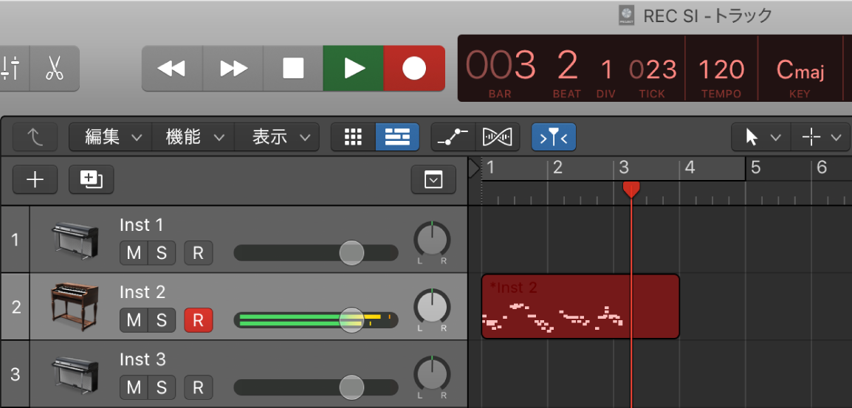Click the TICK value 023 in the display
Viewport: 852px width, 408px height.
tap(653, 70)
